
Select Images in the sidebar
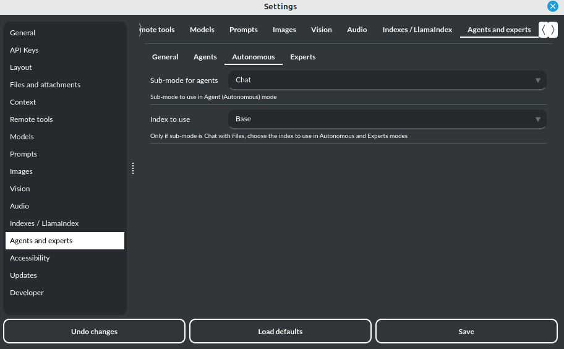pyautogui.click(x=65, y=171)
